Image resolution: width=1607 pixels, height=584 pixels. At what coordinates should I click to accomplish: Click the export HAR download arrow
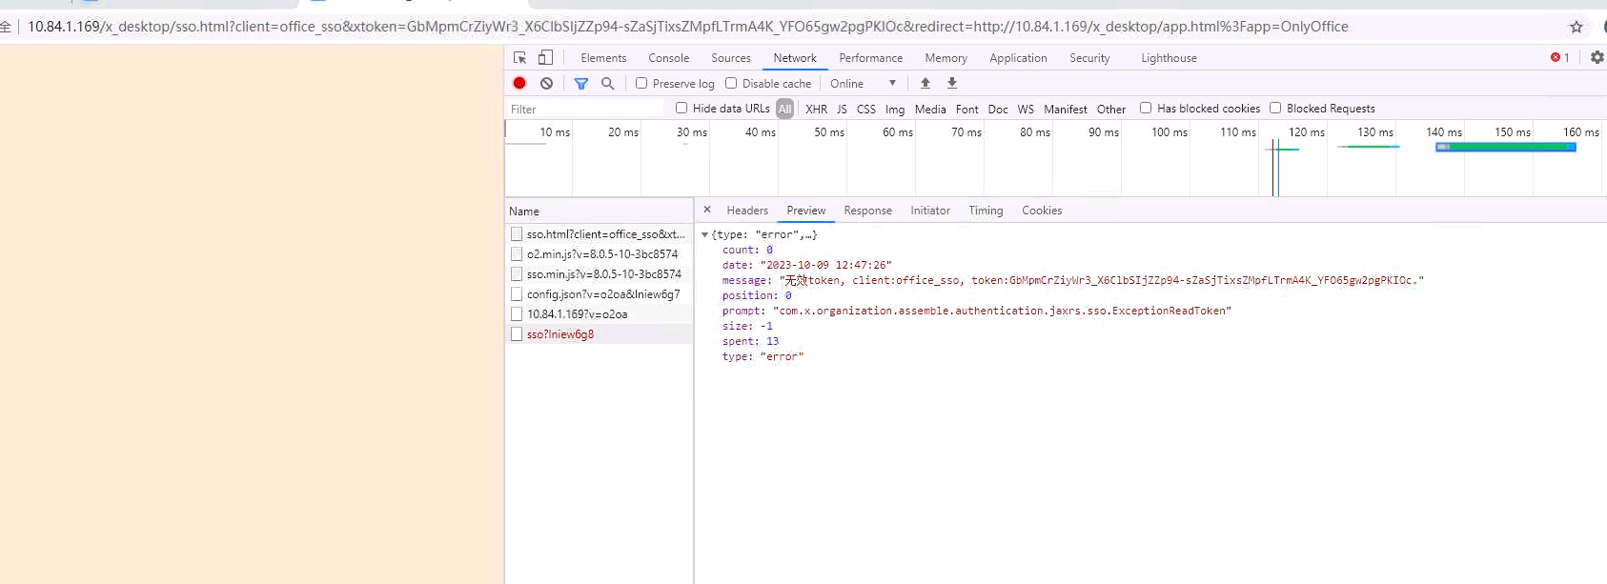(951, 84)
